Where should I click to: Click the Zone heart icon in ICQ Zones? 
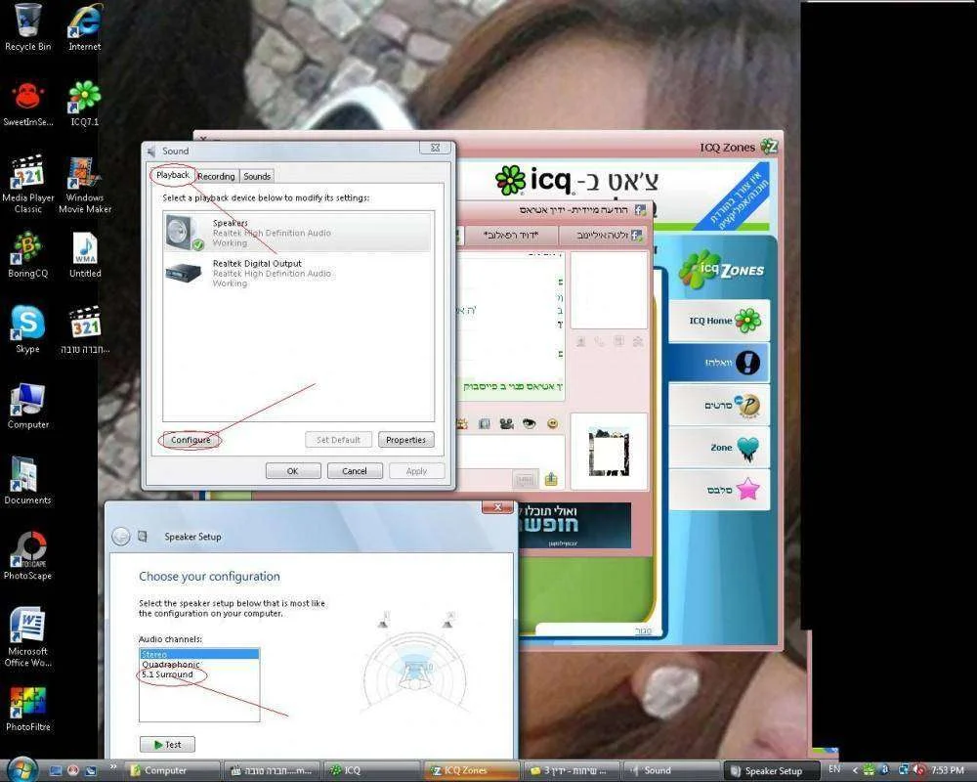[747, 449]
